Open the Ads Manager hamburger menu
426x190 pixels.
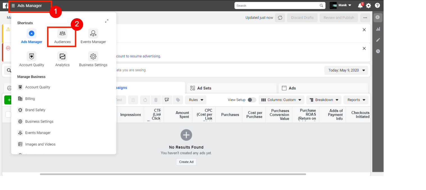13,6
